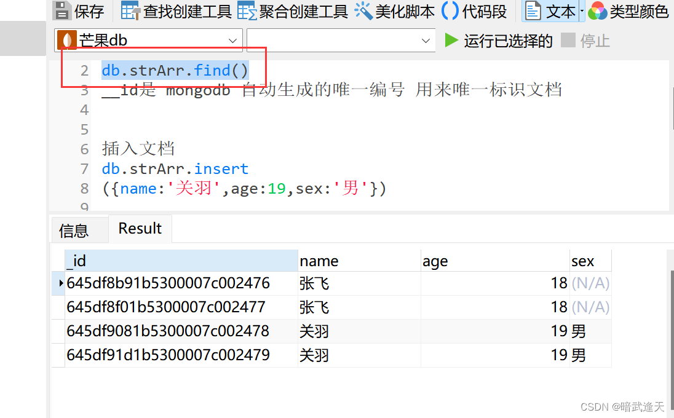Switch to the 信息 tab

tap(79, 230)
